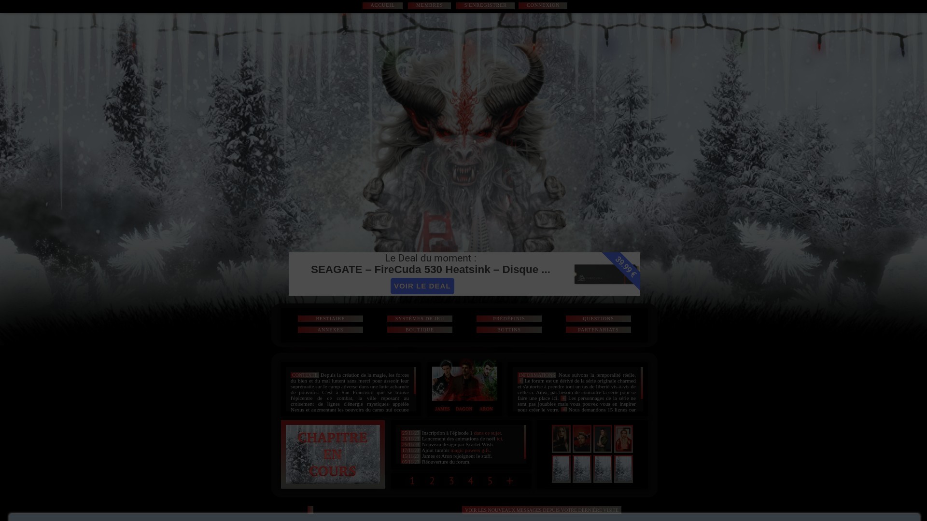The image size is (927, 521).
Task: Open the Partenariats section
Action: pos(598,330)
